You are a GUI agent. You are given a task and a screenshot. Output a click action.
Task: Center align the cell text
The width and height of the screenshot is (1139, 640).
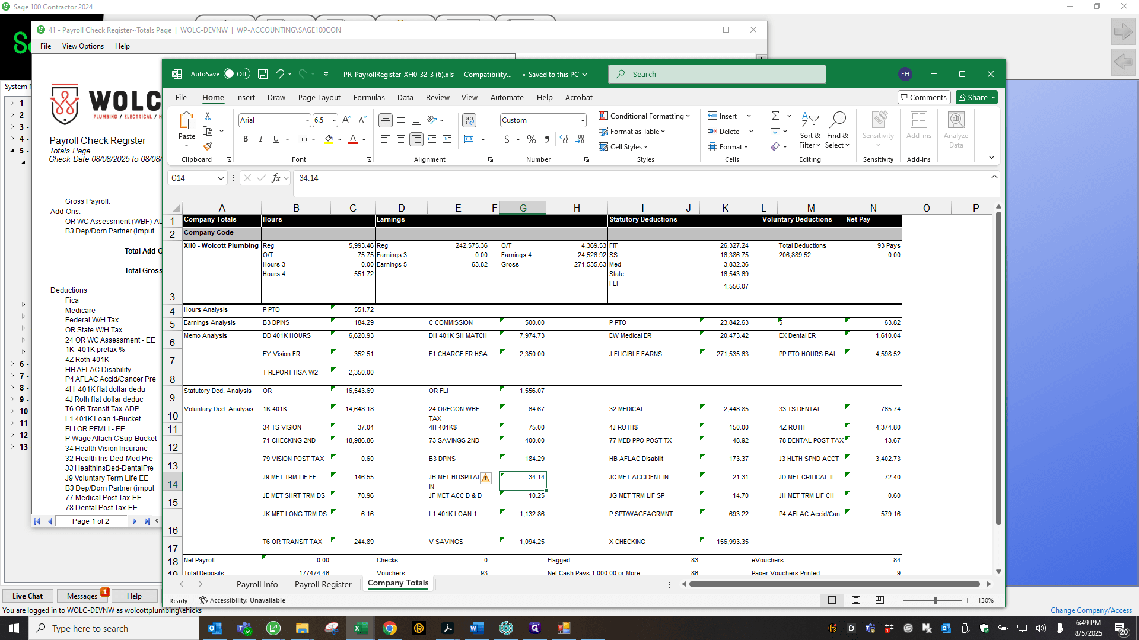click(401, 139)
